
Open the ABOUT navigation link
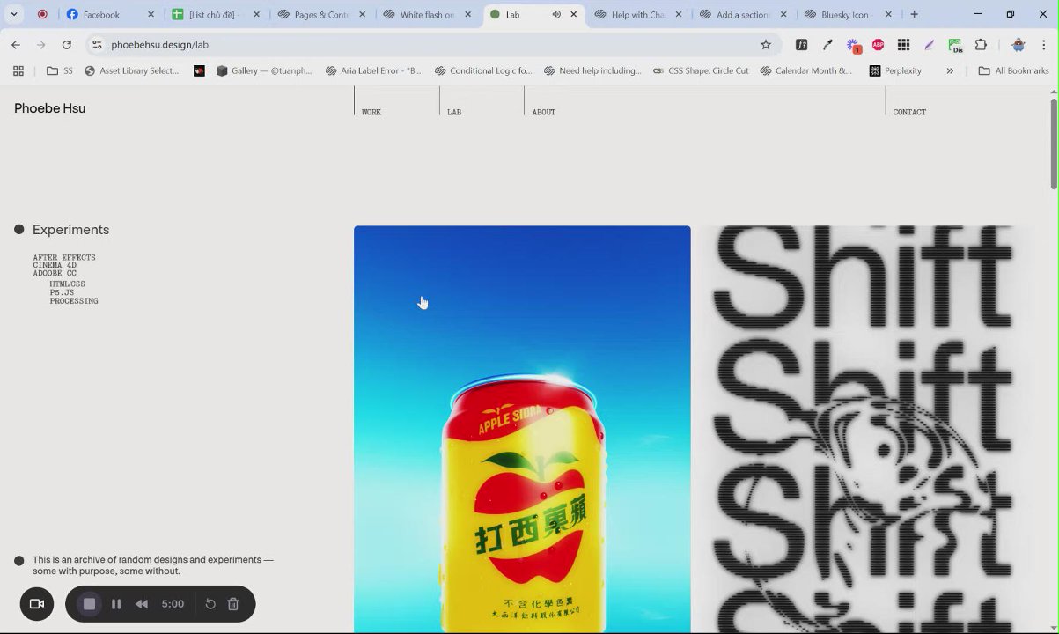544,112
